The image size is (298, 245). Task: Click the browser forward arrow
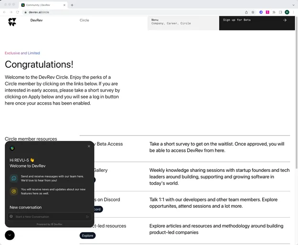point(11,12)
